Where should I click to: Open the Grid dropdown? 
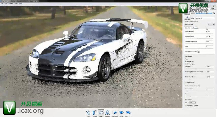tap(192, 103)
